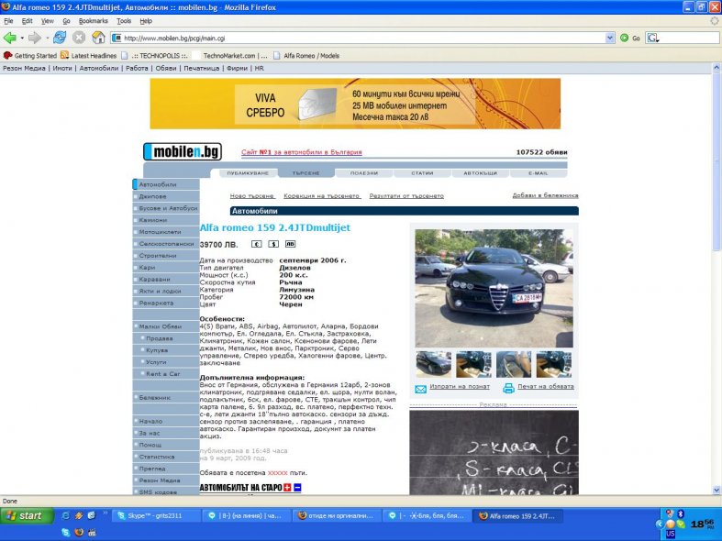
Task: Open the Bookmarks menu
Action: pos(92,20)
